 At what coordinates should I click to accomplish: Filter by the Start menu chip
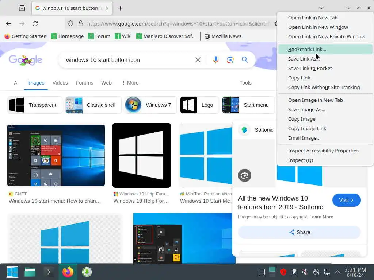(x=248, y=105)
